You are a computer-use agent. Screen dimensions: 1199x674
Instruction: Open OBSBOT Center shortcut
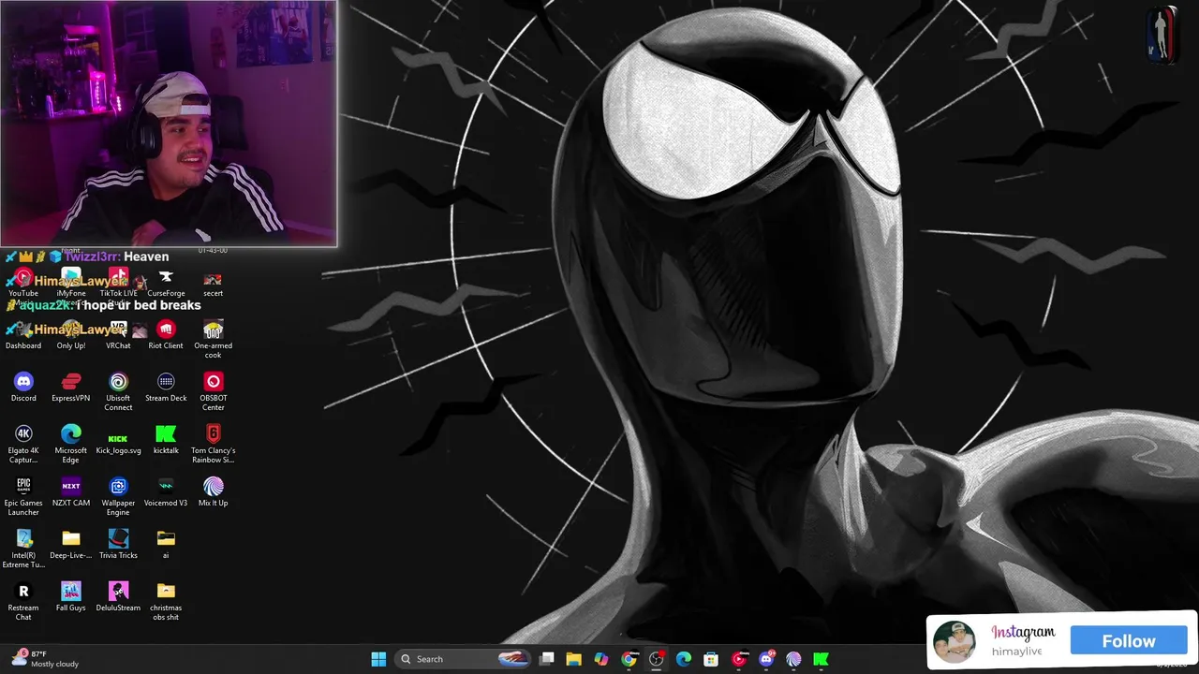[214, 391]
